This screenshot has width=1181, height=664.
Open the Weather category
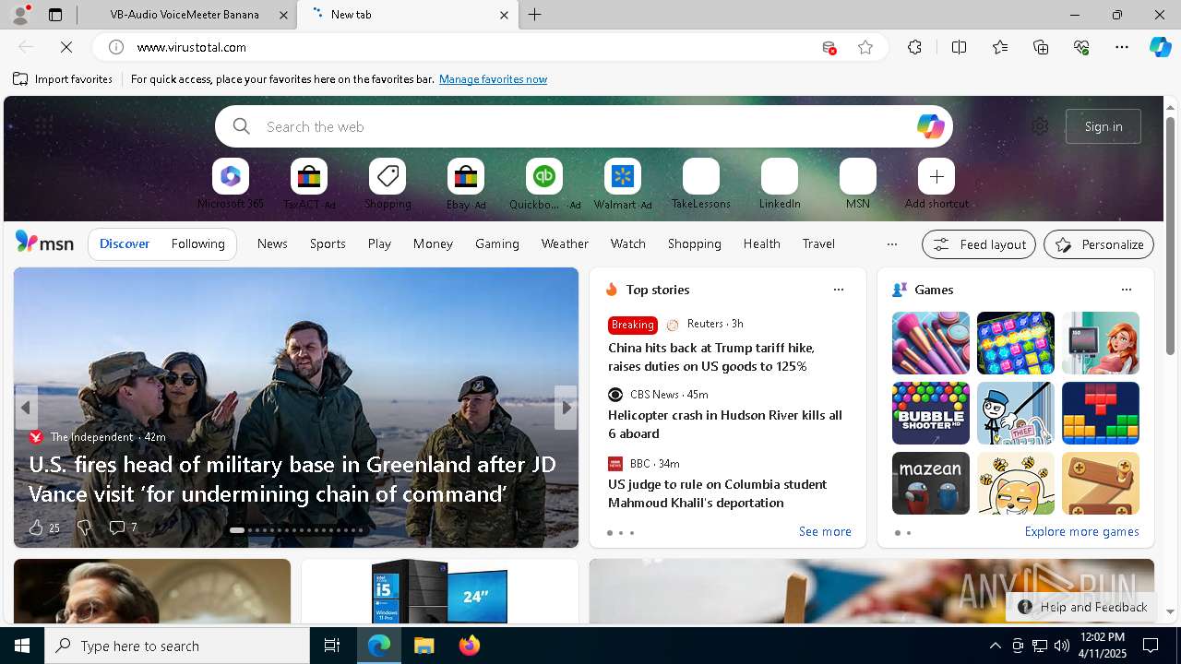(x=565, y=243)
